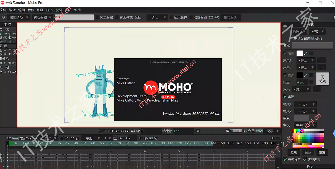
Task: Open the 绘图 menu
Action: 22,10
